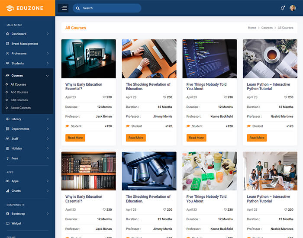Like the Jack Ronan course heart icon
The image size is (303, 238).
[x=104, y=97]
